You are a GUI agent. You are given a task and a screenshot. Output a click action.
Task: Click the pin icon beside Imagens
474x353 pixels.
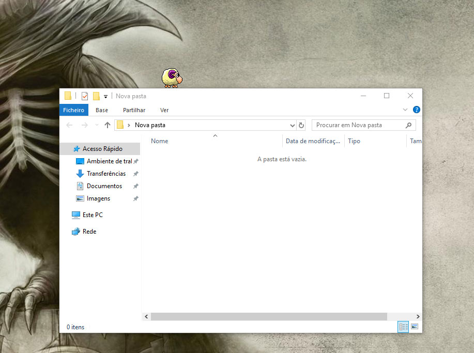coord(136,198)
